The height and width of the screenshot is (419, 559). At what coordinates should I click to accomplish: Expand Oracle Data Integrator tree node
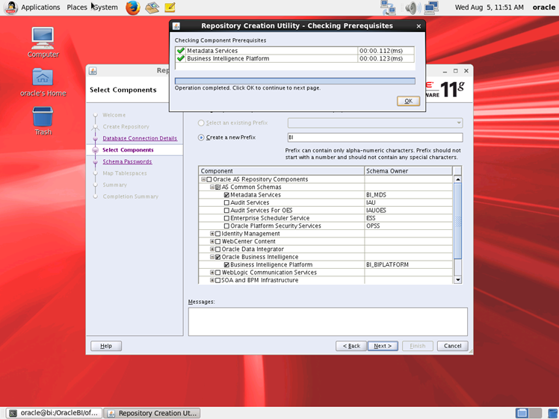coord(211,249)
